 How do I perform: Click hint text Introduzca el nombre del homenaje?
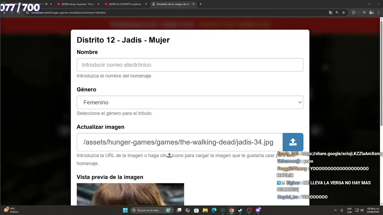tap(115, 76)
